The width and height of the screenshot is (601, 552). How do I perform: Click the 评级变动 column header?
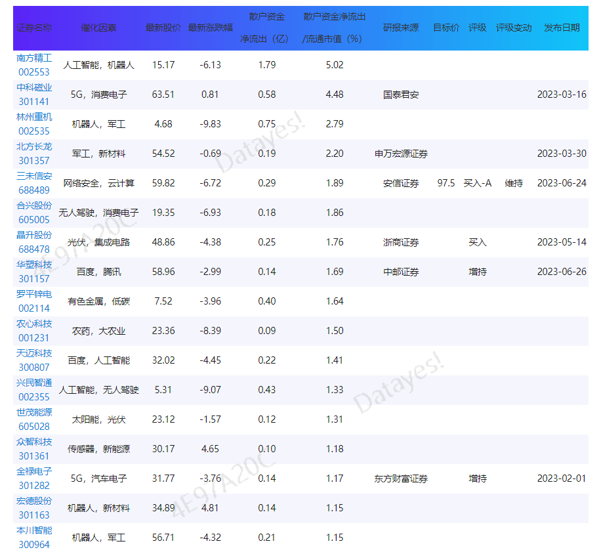(514, 28)
